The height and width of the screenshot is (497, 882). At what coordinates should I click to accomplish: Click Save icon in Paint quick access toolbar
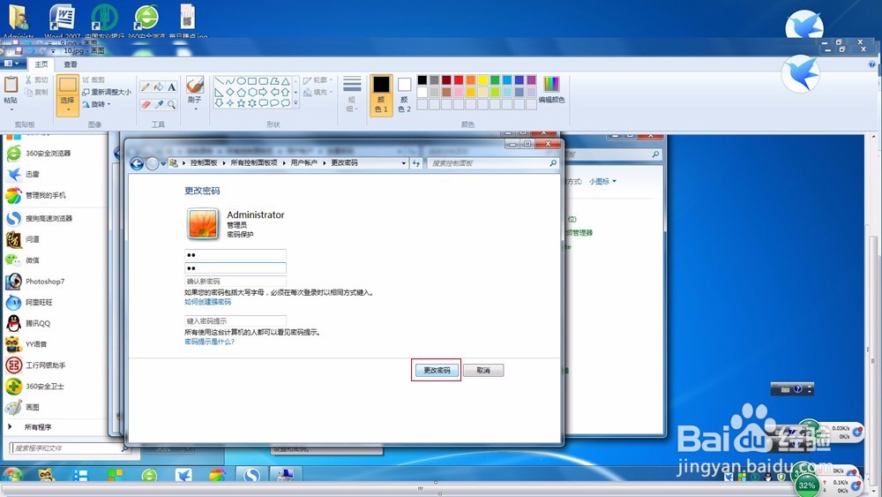coord(18,50)
